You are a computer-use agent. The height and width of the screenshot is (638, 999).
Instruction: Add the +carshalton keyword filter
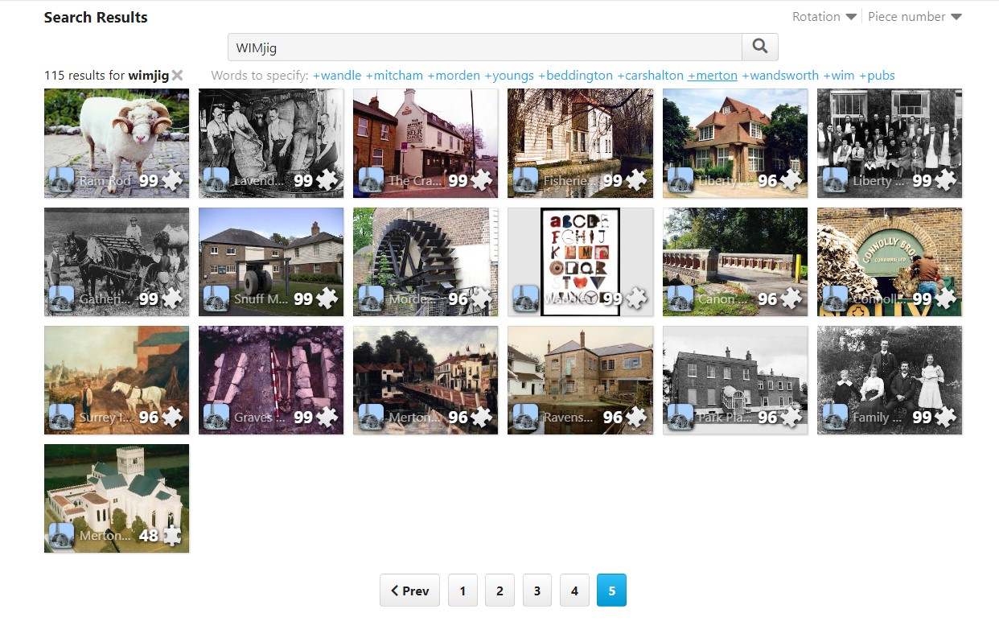click(x=650, y=76)
